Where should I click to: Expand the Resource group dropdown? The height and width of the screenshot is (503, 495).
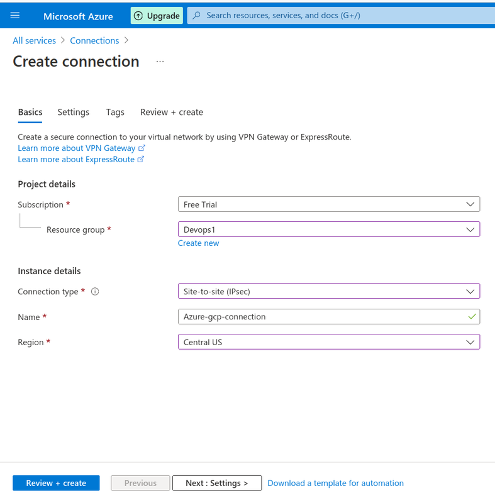(329, 229)
